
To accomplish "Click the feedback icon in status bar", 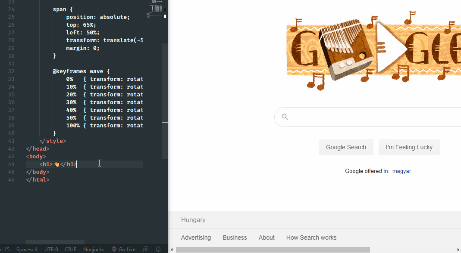I will (x=145, y=249).
